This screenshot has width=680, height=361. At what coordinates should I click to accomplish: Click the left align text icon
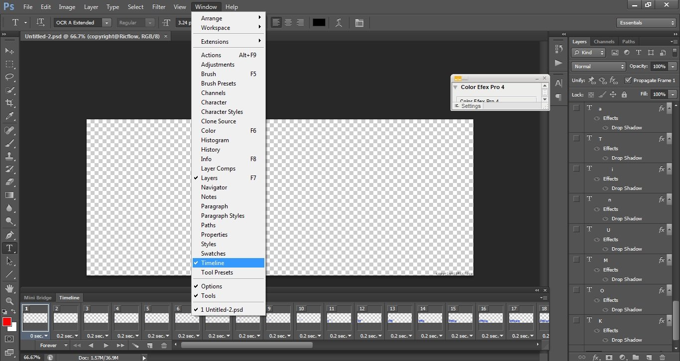276,22
